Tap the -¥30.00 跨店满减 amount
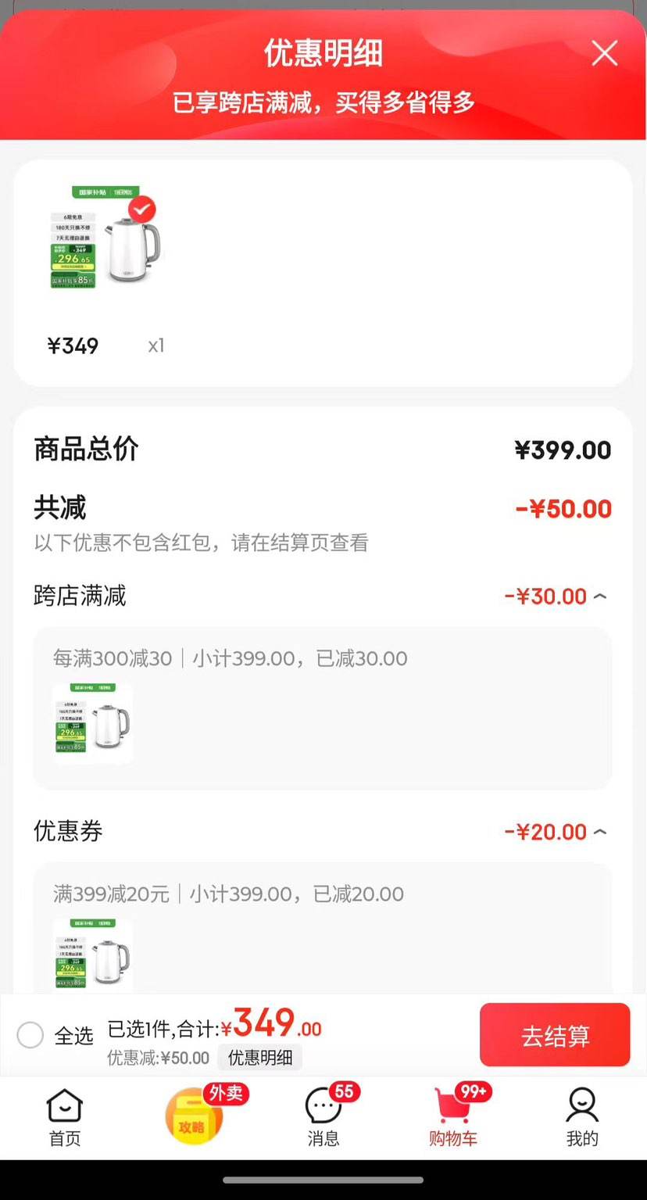Viewport: 647px width, 1200px height. point(545,596)
